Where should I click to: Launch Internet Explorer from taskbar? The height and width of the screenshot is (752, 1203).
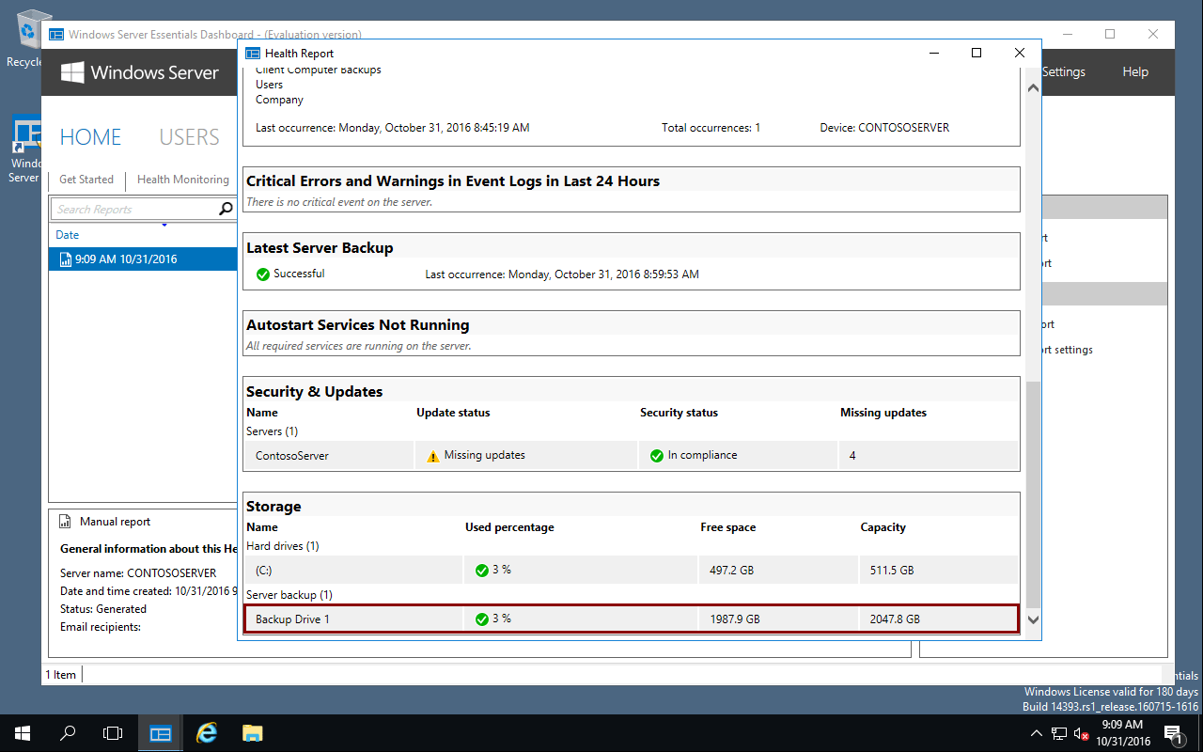tap(207, 733)
